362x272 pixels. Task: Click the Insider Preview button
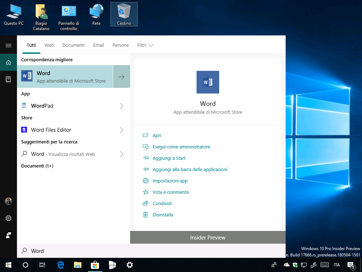[208, 237]
